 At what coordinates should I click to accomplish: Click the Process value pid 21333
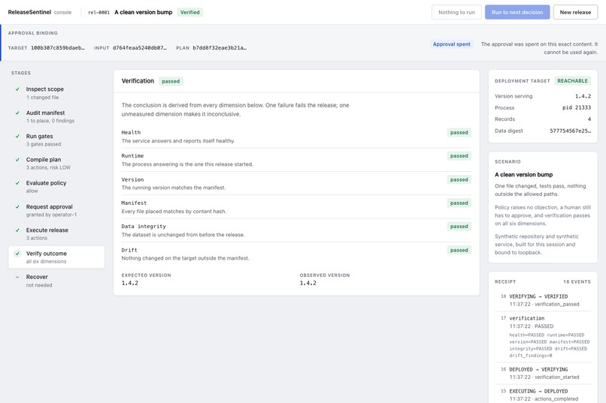pos(577,107)
